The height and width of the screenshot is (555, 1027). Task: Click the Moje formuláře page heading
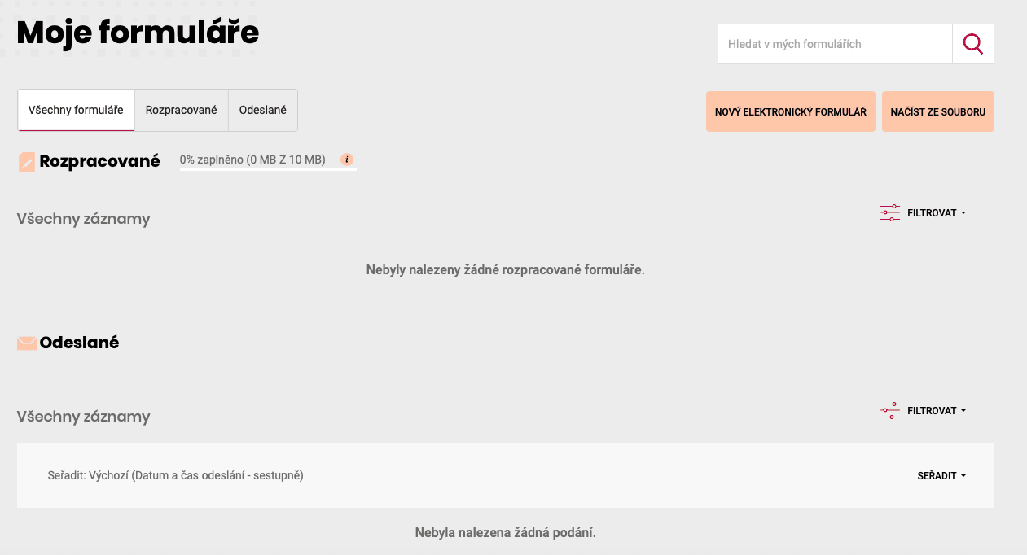point(138,33)
